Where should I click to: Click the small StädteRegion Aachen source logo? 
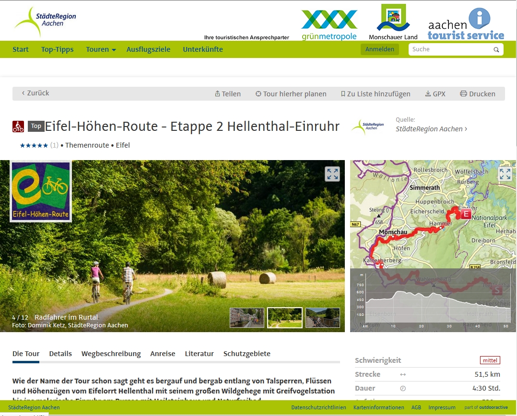(x=368, y=127)
